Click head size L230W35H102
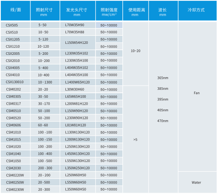 (x=78, y=54)
